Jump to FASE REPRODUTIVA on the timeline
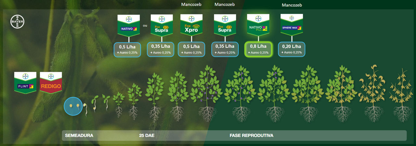This screenshot has width=416, height=146. pyautogui.click(x=252, y=135)
